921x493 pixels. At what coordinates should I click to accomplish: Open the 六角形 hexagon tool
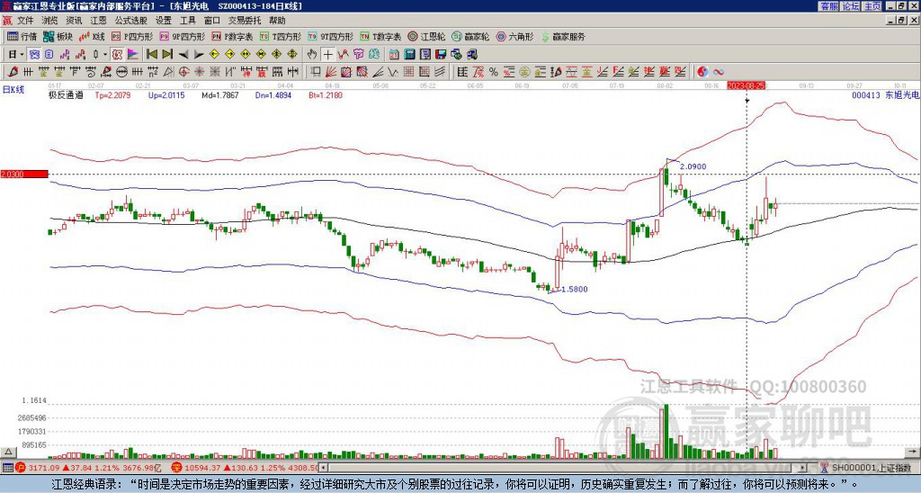coord(514,36)
